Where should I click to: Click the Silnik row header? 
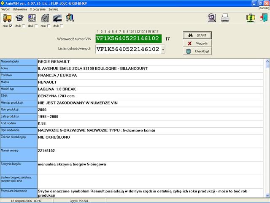tap(19, 96)
